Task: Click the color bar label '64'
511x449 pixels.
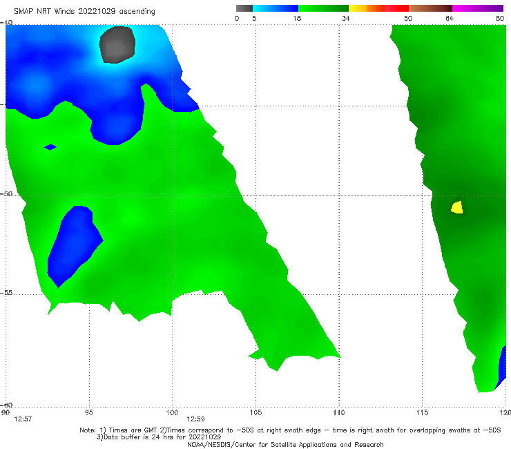Action: click(x=450, y=18)
